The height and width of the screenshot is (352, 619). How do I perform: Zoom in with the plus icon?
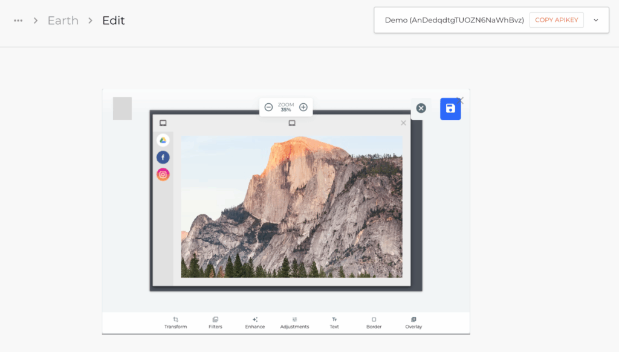(303, 107)
